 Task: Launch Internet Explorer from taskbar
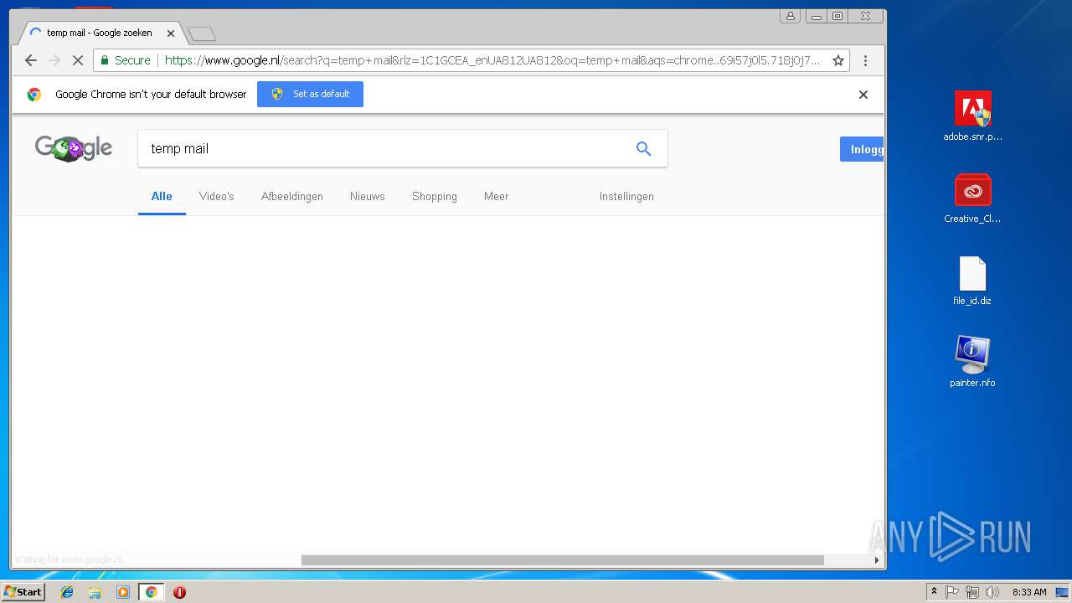(67, 592)
